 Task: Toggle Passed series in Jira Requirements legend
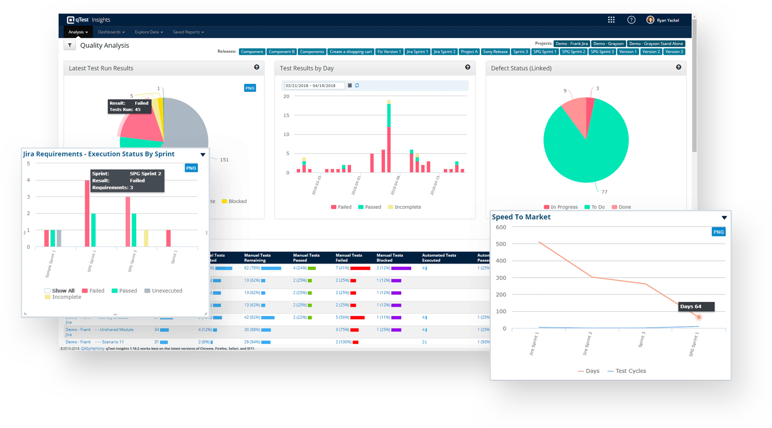click(124, 291)
